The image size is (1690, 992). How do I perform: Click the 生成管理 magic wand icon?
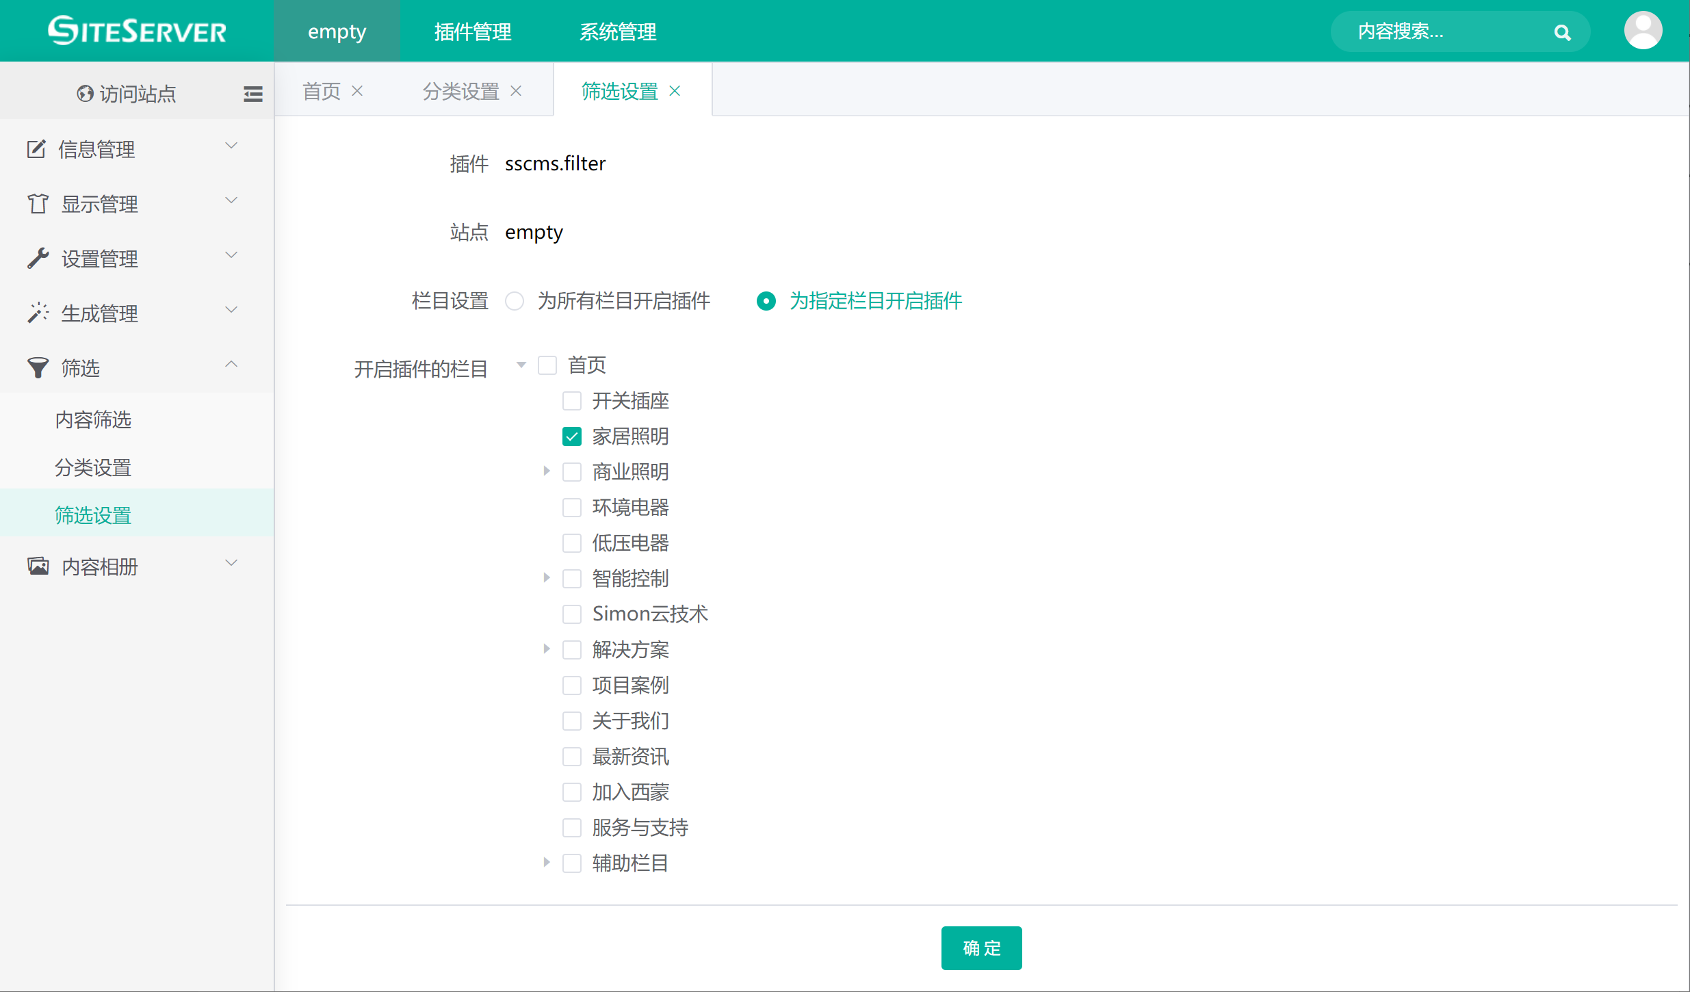coord(38,313)
